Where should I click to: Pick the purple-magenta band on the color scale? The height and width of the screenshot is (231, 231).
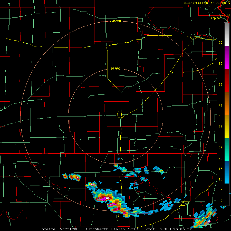[x=227, y=57]
